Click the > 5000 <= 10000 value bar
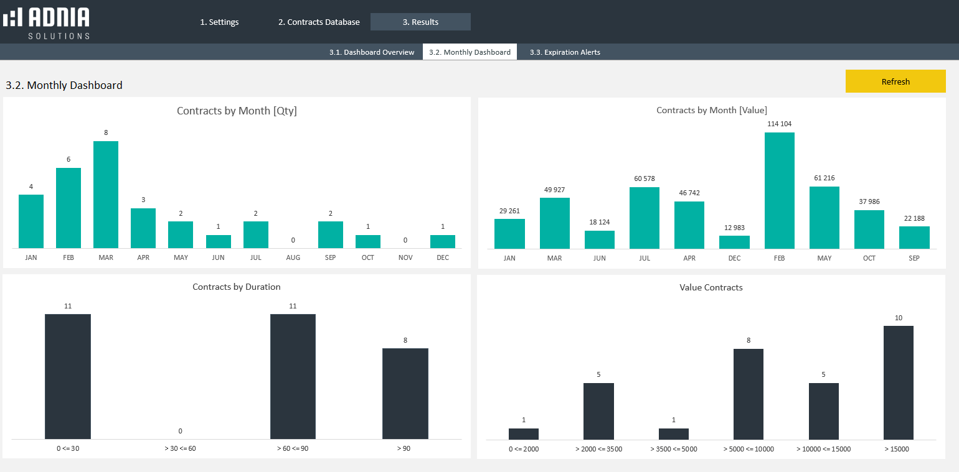The image size is (959, 472). [749, 394]
